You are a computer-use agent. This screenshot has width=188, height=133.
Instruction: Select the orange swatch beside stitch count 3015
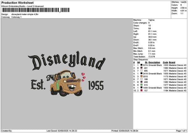142,76
